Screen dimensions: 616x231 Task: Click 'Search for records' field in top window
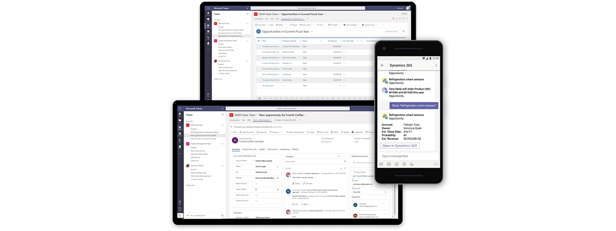(x=394, y=31)
